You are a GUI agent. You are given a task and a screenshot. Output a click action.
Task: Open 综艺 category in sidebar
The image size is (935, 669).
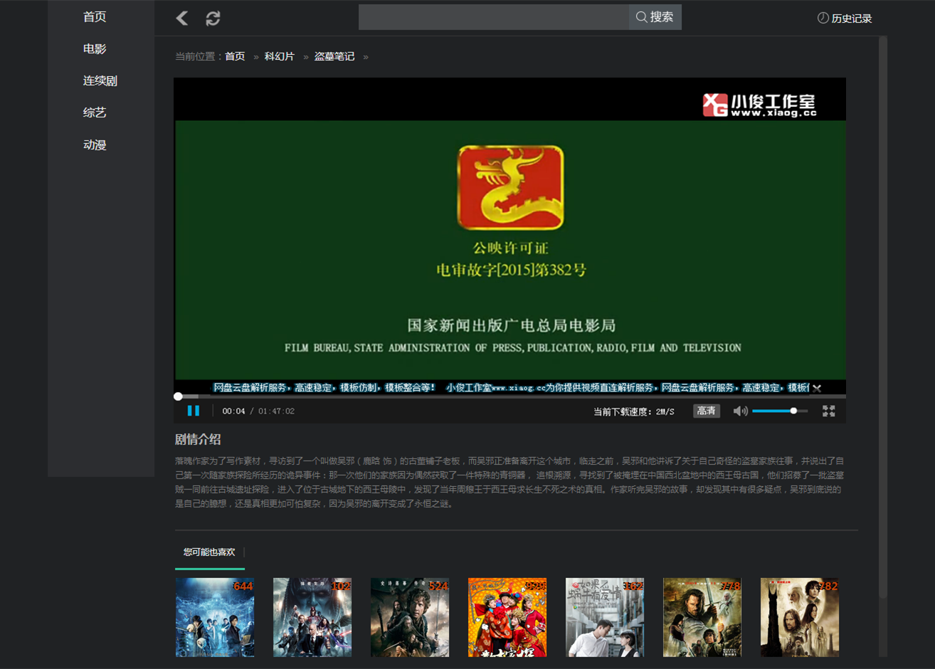click(x=95, y=112)
